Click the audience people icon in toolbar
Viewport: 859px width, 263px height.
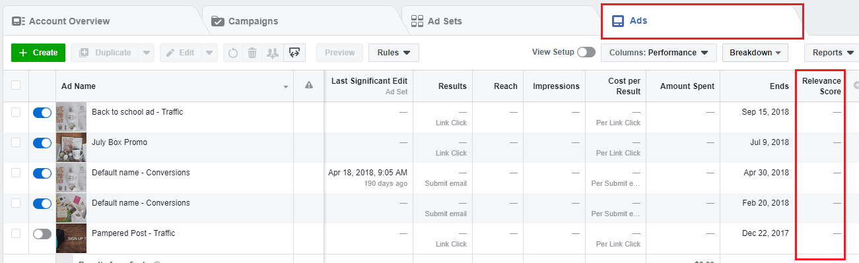pyautogui.click(x=271, y=53)
